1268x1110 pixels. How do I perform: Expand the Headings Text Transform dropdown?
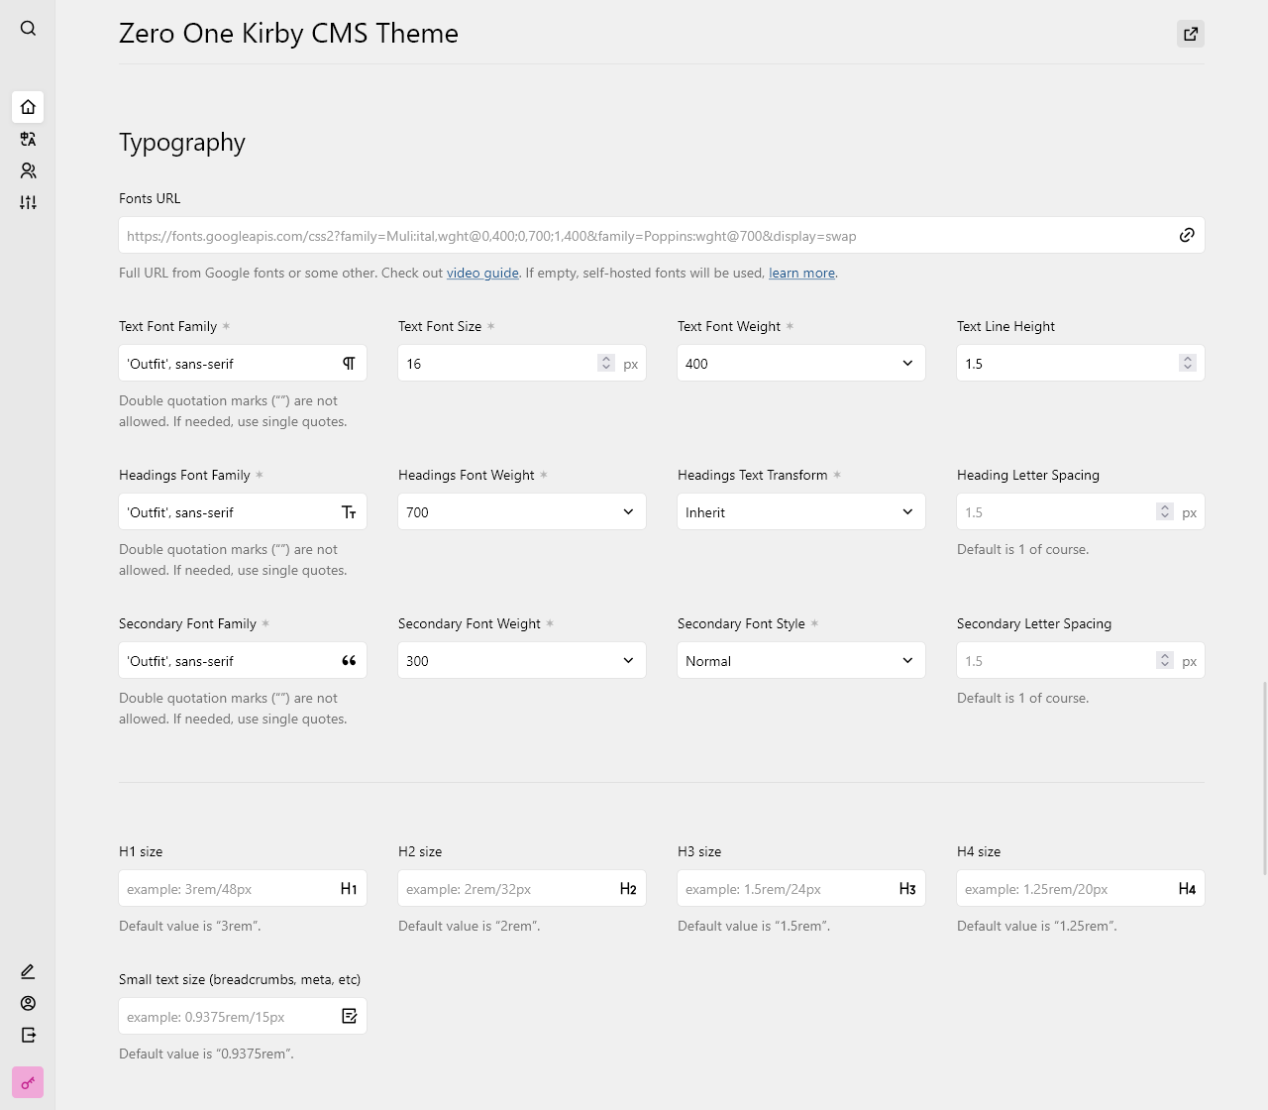point(800,512)
